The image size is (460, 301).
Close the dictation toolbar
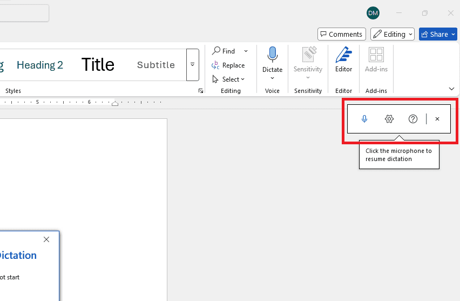pyautogui.click(x=437, y=119)
